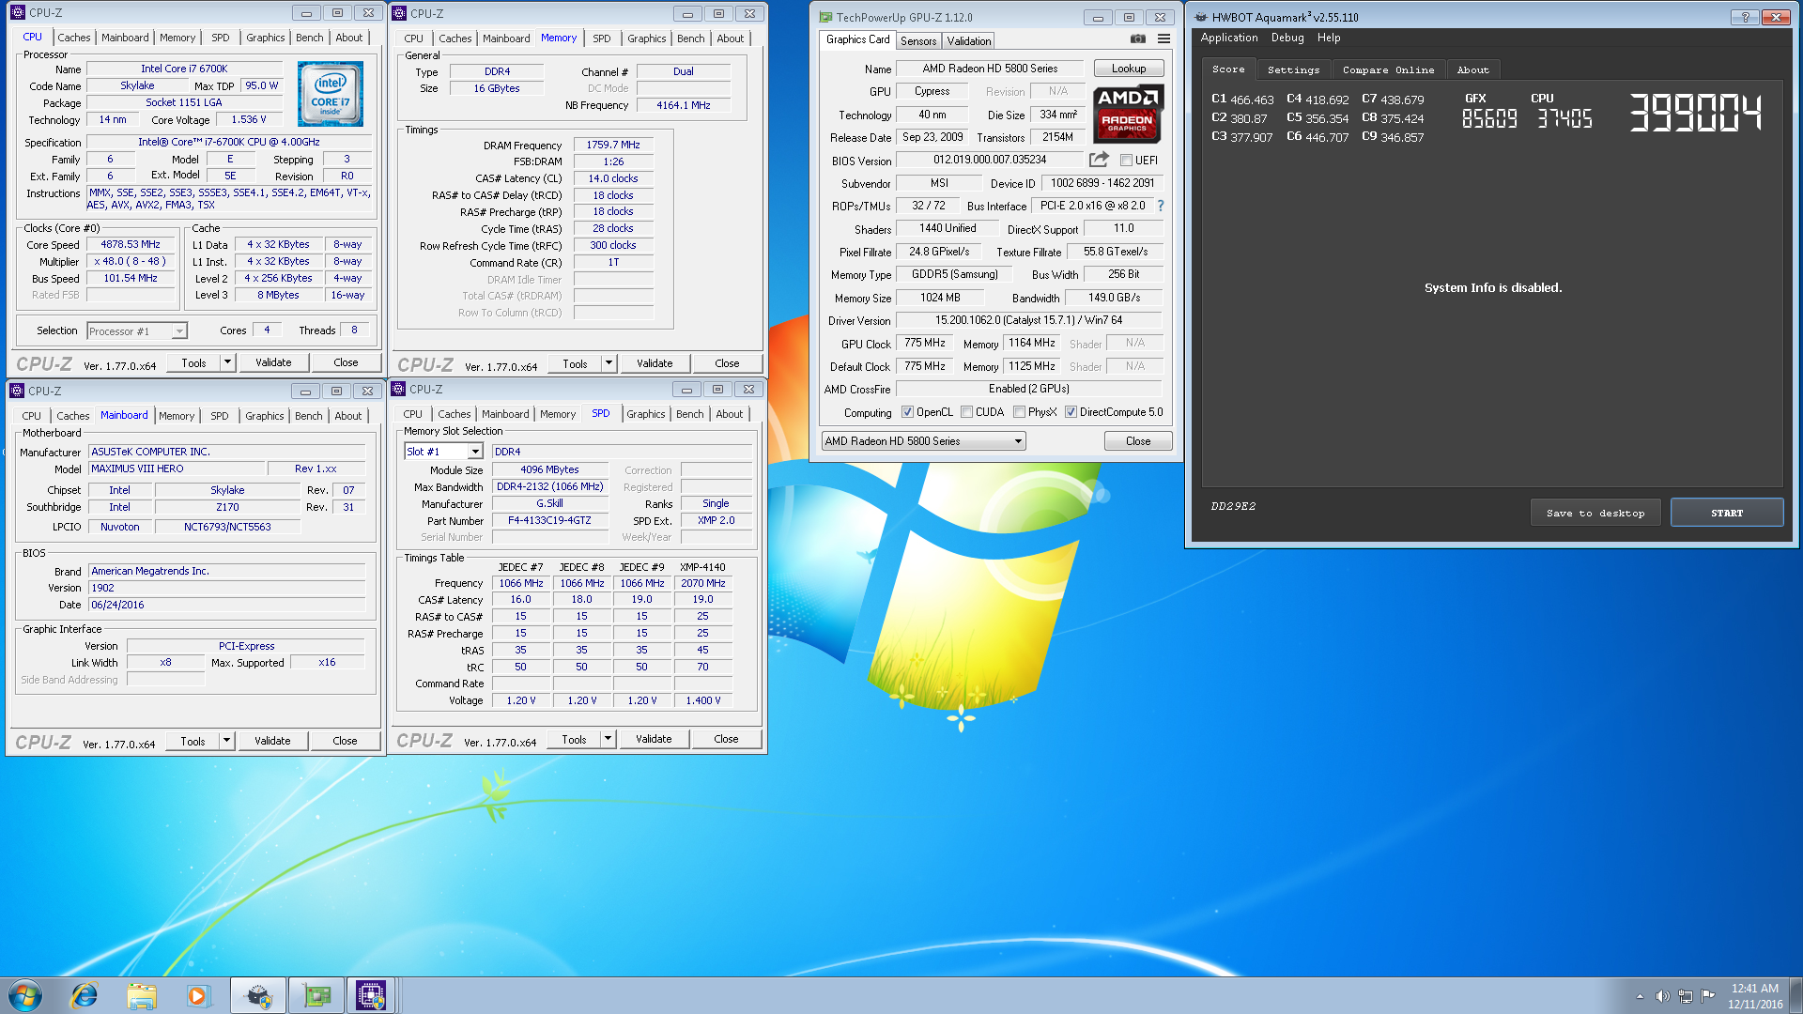Open the Application menu in HWBOT Aquamark

coord(1228,38)
